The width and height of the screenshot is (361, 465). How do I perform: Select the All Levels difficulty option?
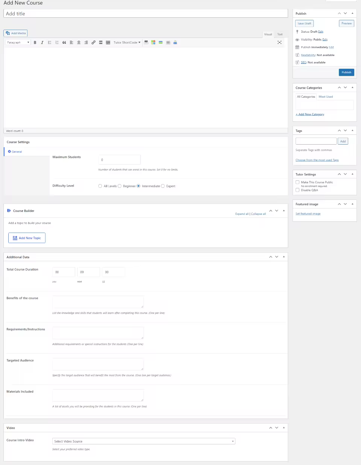[100, 186]
